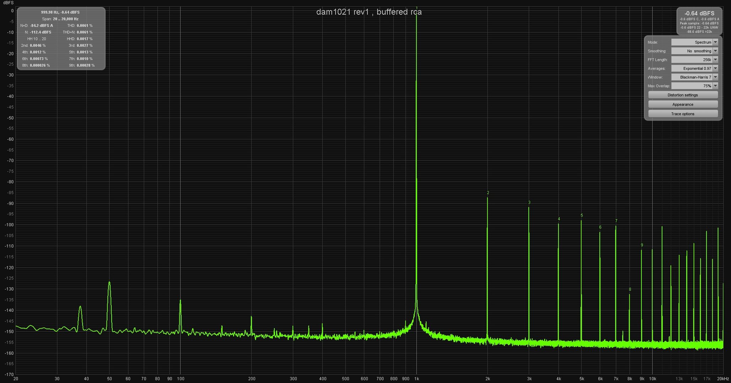Screen dimensions: 731x383
Task: Open the Window type dropdown arrow
Action: (715, 77)
